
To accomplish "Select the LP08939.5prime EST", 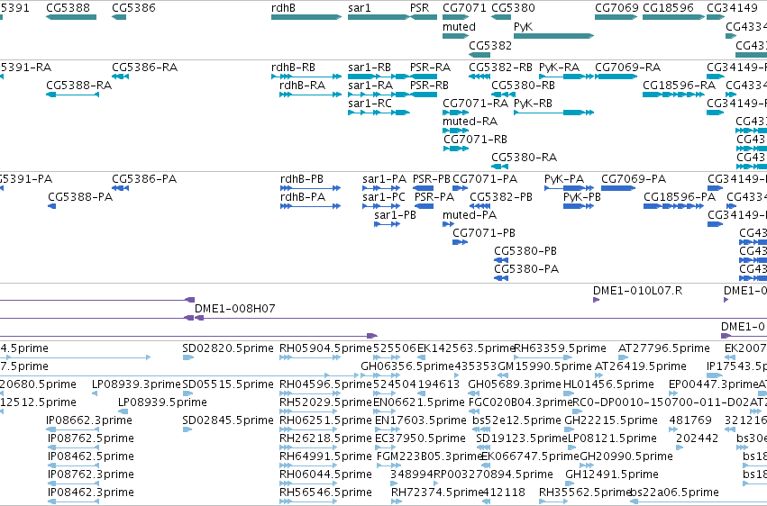I will (x=123, y=411).
